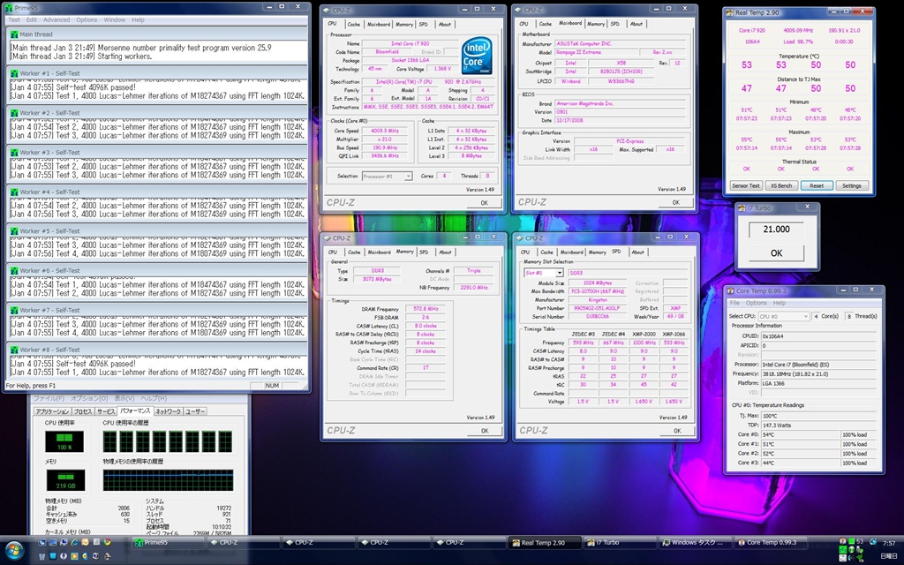Screen dimensions: 904x565
Task: Click the Worker #5 Self-Test window icon
Action: click(x=12, y=231)
